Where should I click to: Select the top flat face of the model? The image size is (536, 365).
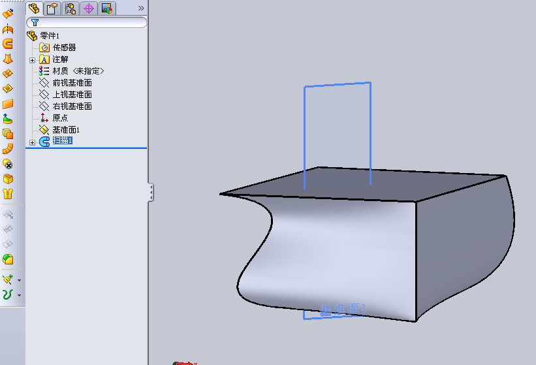[362, 185]
